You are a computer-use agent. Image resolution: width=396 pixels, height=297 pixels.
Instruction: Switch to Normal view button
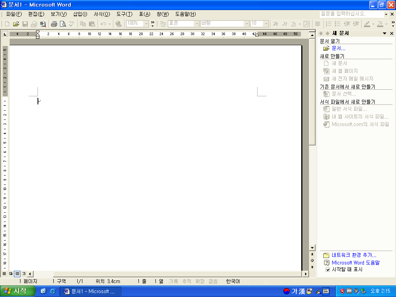coord(4,273)
